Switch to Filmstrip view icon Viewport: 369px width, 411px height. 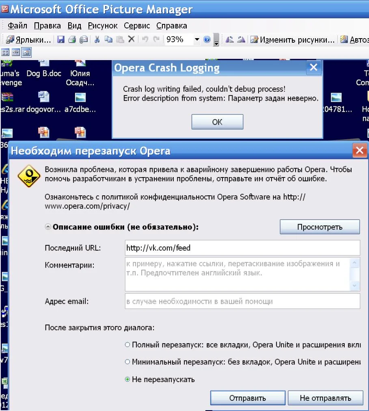(x=16, y=53)
